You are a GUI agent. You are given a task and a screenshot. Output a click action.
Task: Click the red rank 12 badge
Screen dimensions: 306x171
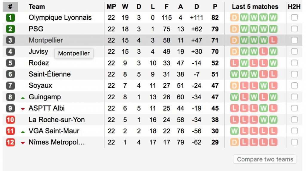point(10,142)
